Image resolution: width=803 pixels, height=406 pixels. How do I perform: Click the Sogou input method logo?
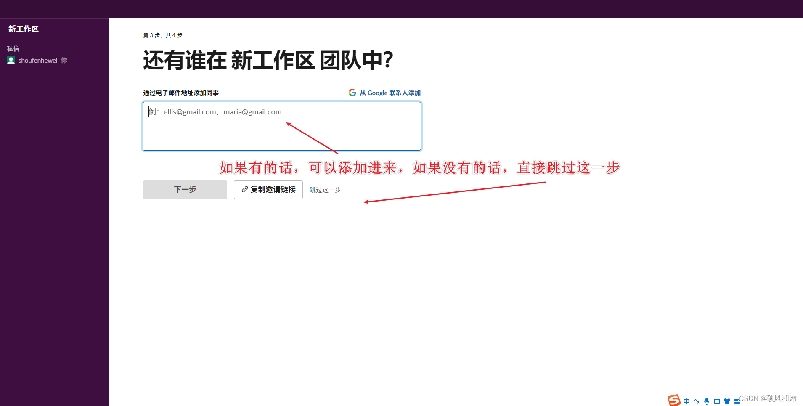coord(674,400)
